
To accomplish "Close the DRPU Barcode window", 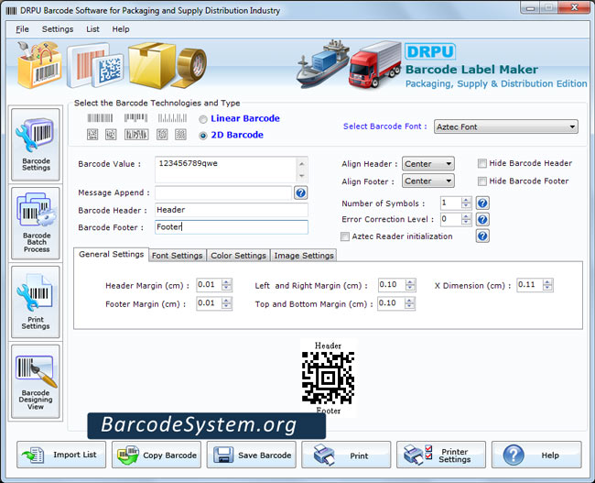I will tap(574, 7).
